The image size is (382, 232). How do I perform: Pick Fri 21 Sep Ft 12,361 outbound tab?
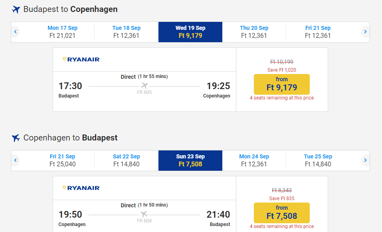coord(318,32)
